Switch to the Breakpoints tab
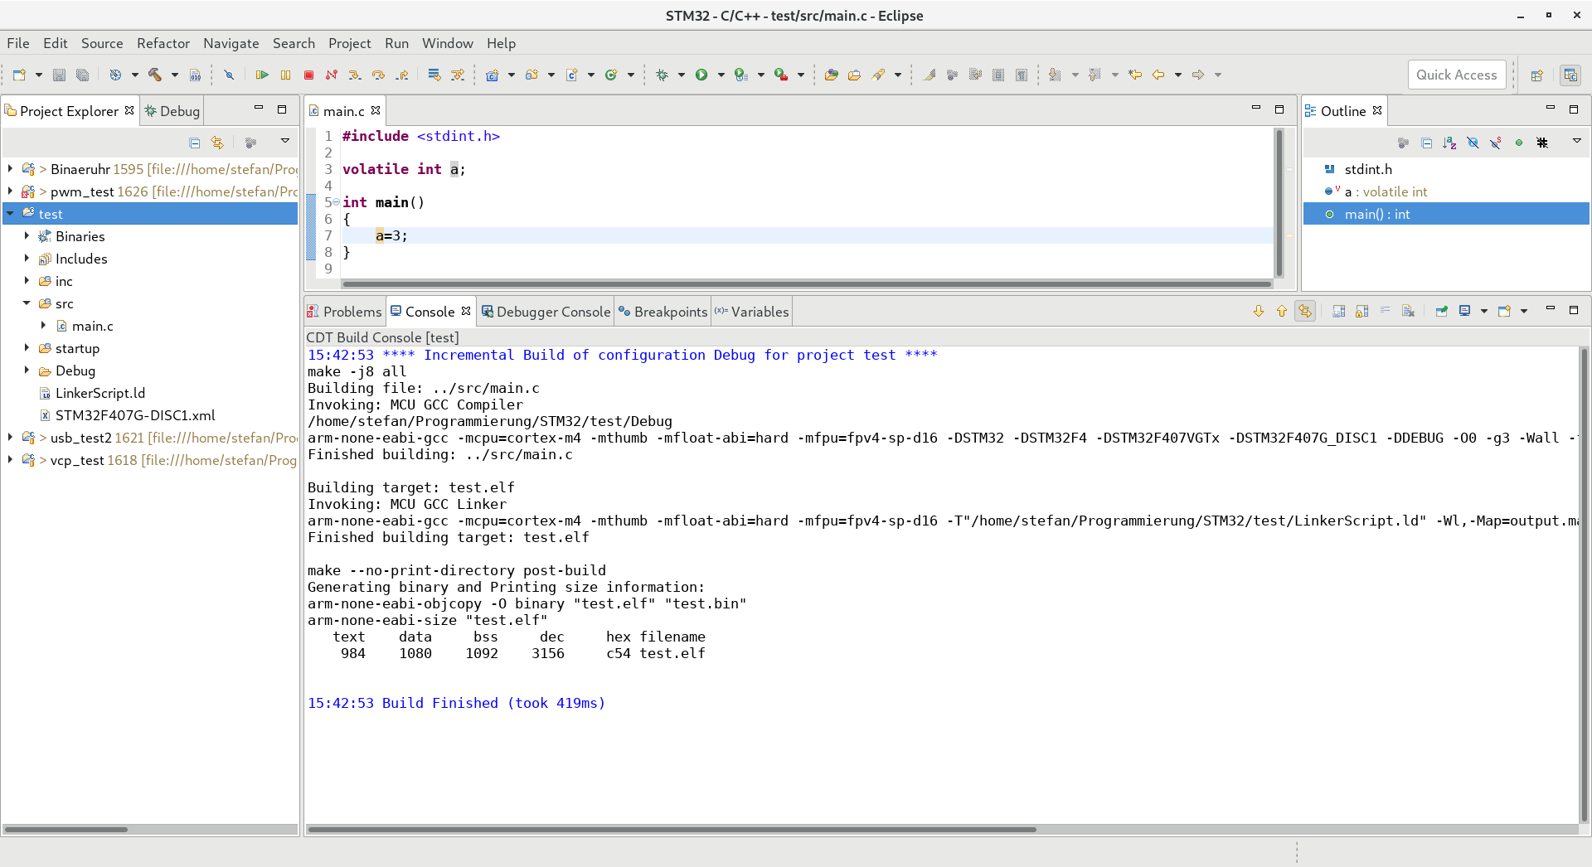 tap(663, 312)
